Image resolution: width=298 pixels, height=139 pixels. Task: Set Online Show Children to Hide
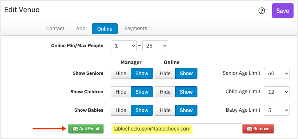[x=165, y=92]
